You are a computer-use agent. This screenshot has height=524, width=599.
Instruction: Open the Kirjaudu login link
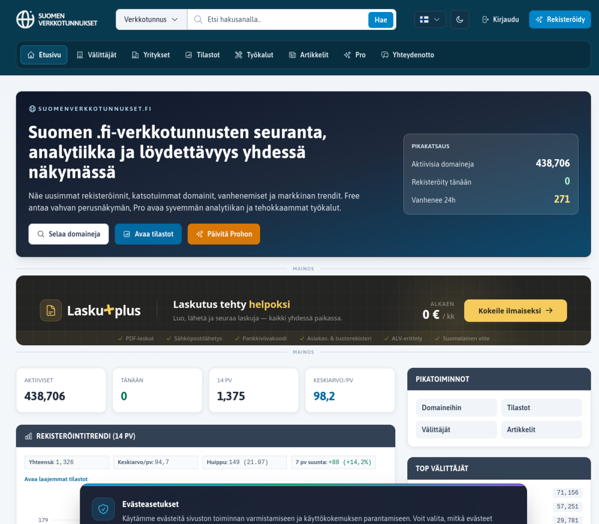click(500, 19)
